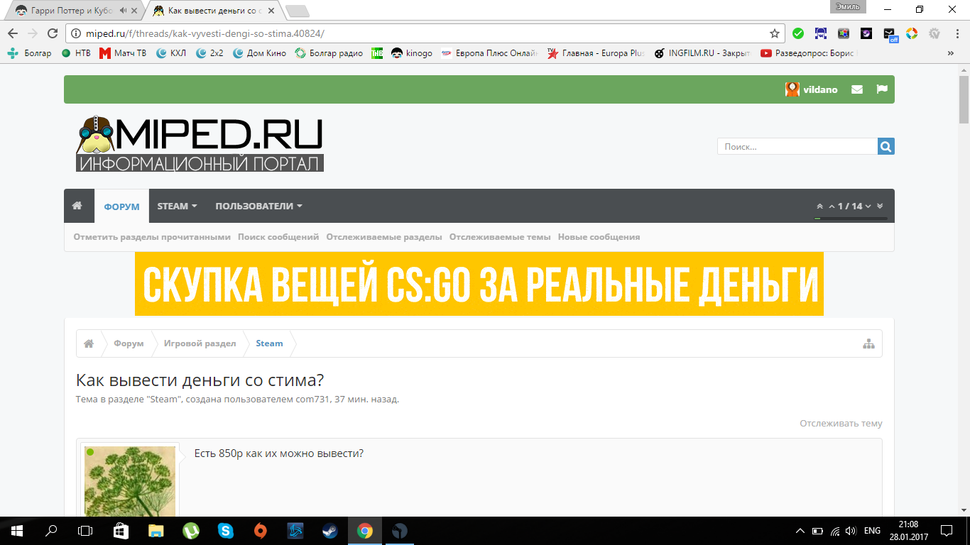Open Steam from the taskbar
This screenshot has width=970, height=545.
pos(330,530)
